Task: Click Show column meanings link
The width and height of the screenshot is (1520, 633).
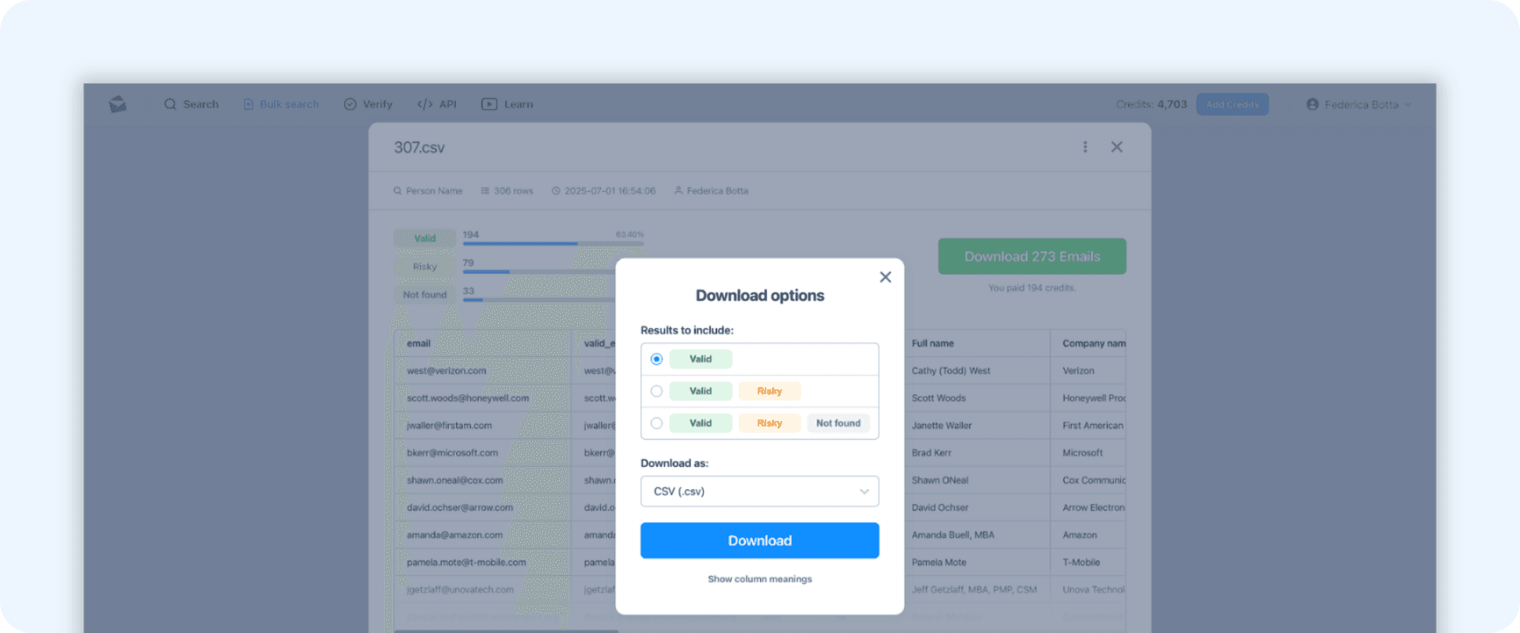Action: (760, 579)
